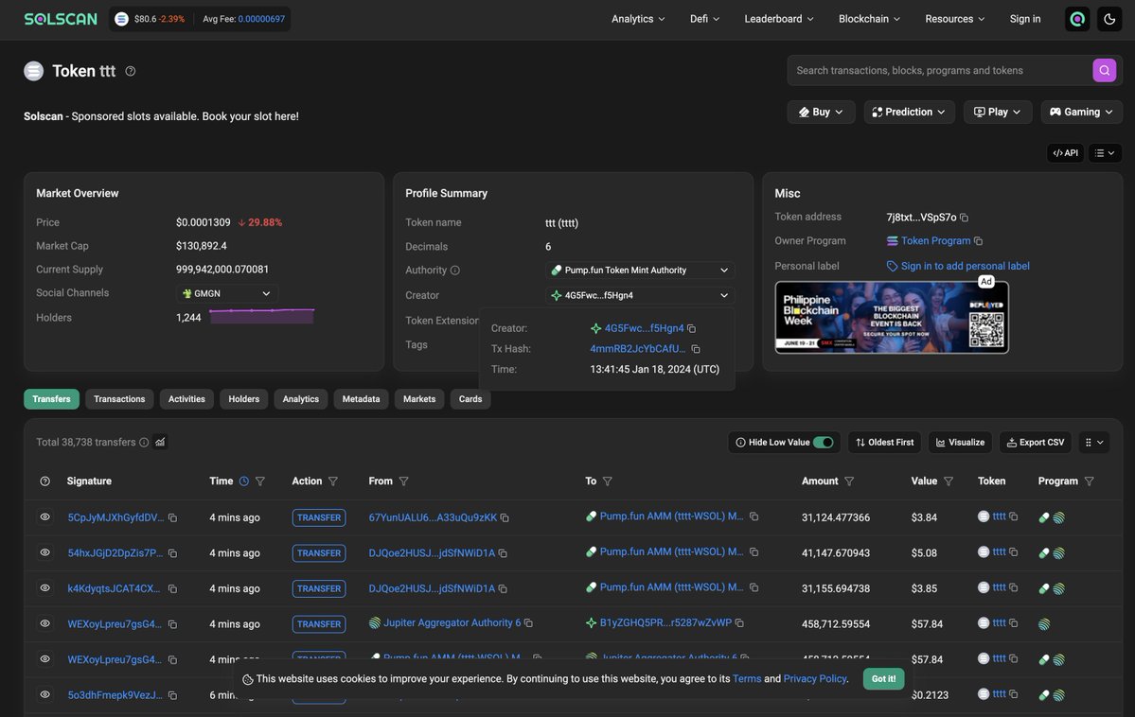This screenshot has width=1135, height=717.
Task: Click Export CSV button
Action: [1035, 442]
